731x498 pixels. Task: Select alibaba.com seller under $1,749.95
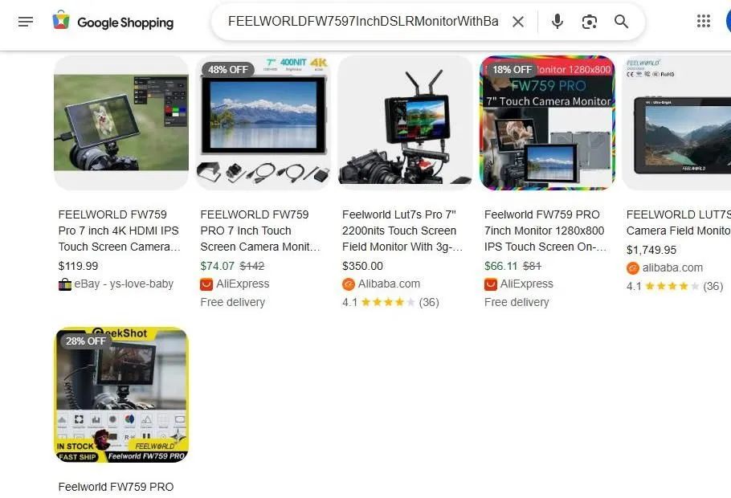(x=672, y=268)
